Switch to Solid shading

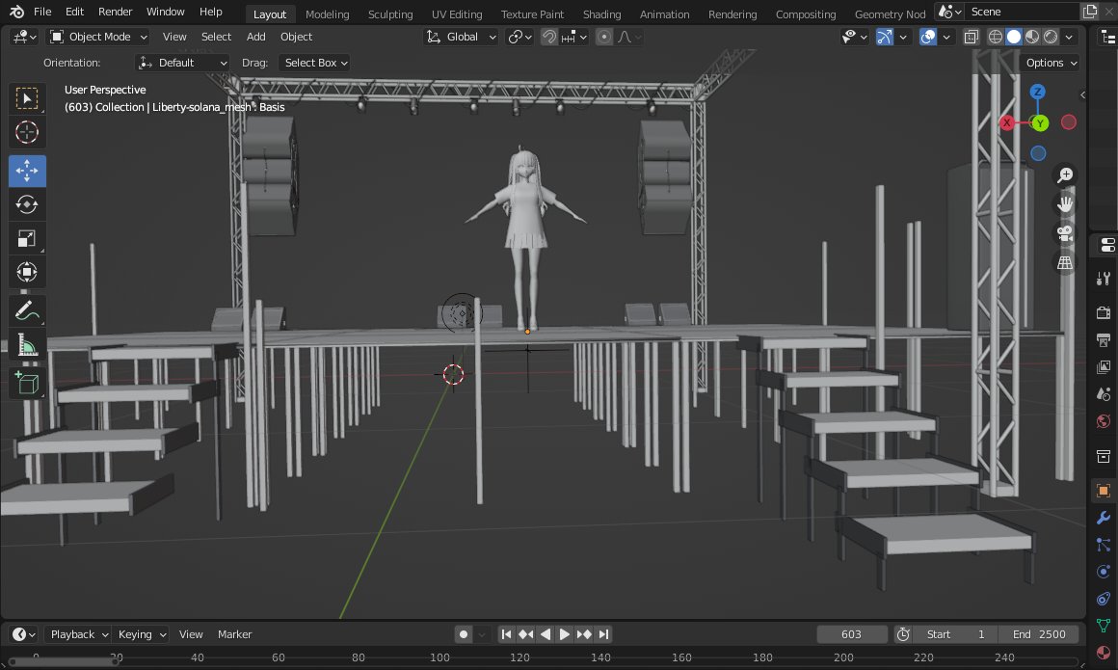pyautogui.click(x=1014, y=37)
